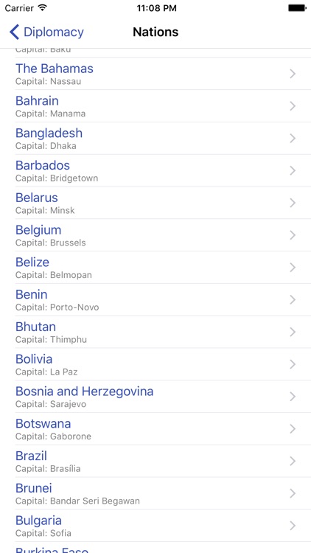Tap the disclosure arrow for Belize

293,268
